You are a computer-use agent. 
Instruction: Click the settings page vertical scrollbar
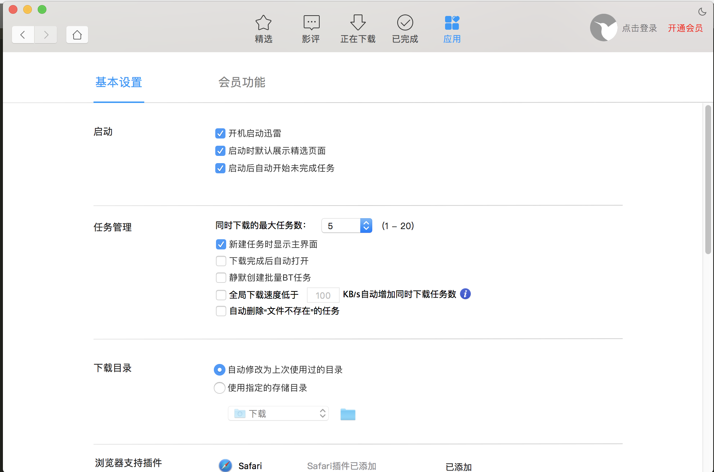point(708,179)
